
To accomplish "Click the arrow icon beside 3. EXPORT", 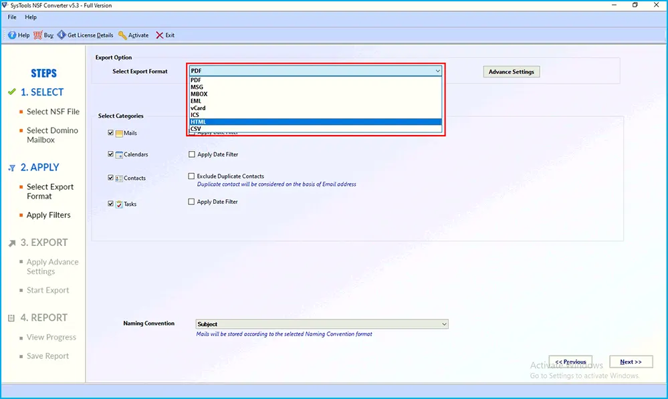I will tap(12, 243).
